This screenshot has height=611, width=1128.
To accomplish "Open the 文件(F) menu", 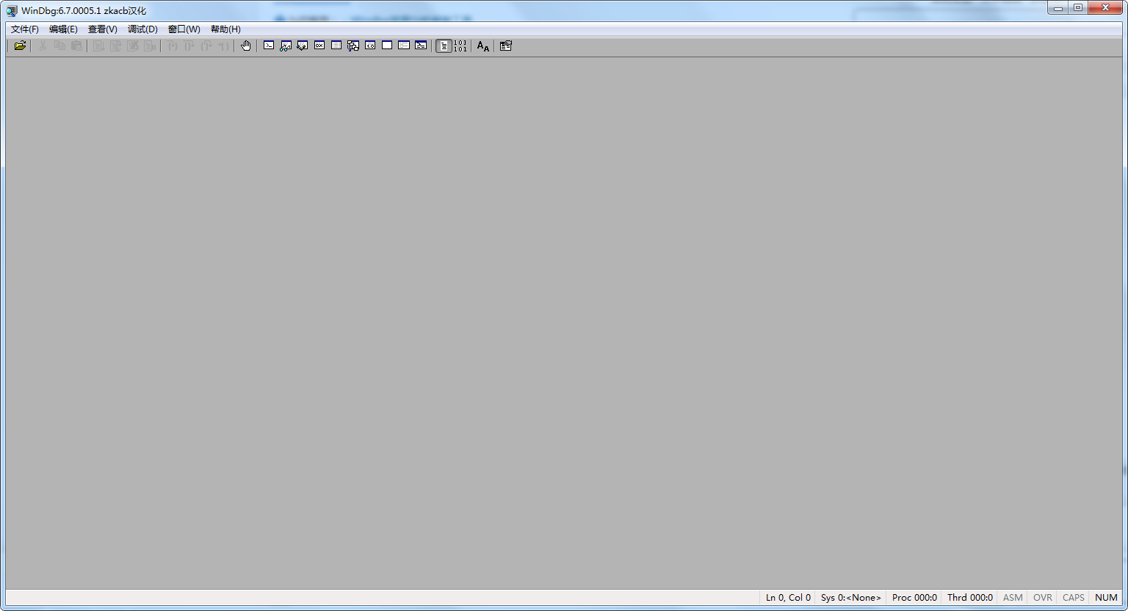I will pyautogui.click(x=24, y=29).
